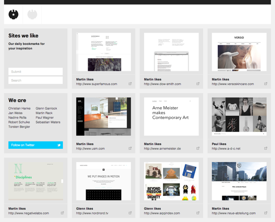Open the dow-smith.com site thumbnail
Viewport: 275px width, 222px height.
(x=171, y=52)
